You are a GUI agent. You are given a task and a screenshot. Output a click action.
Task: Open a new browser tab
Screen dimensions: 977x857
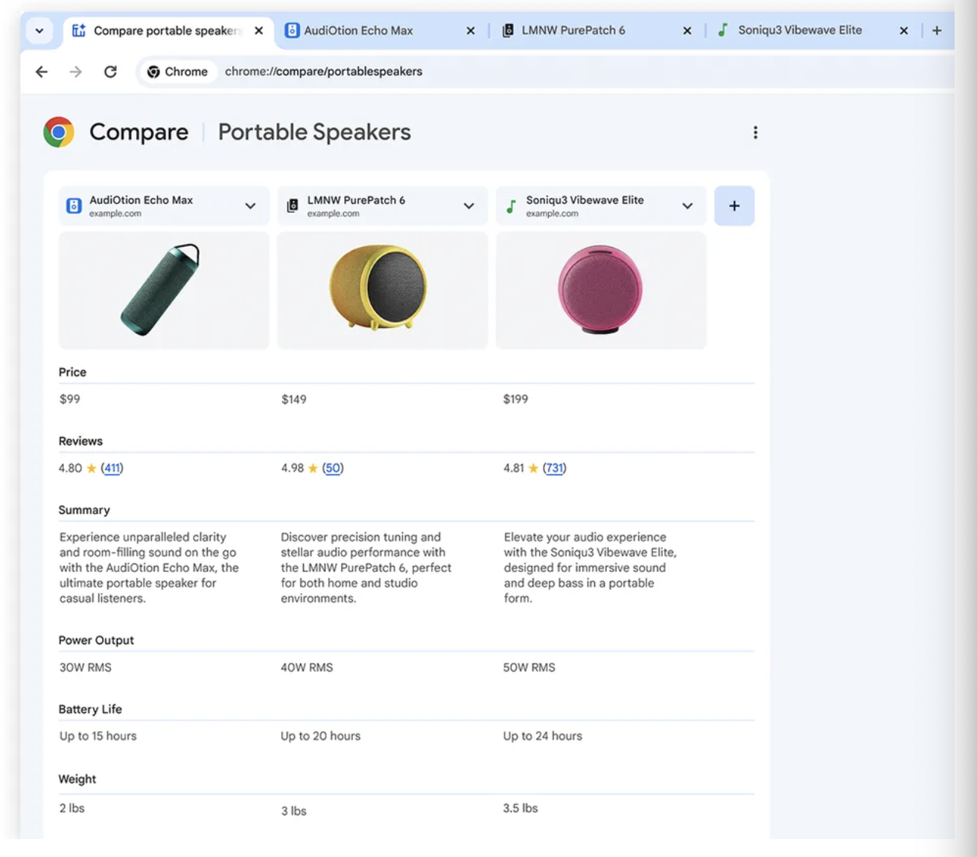(937, 31)
